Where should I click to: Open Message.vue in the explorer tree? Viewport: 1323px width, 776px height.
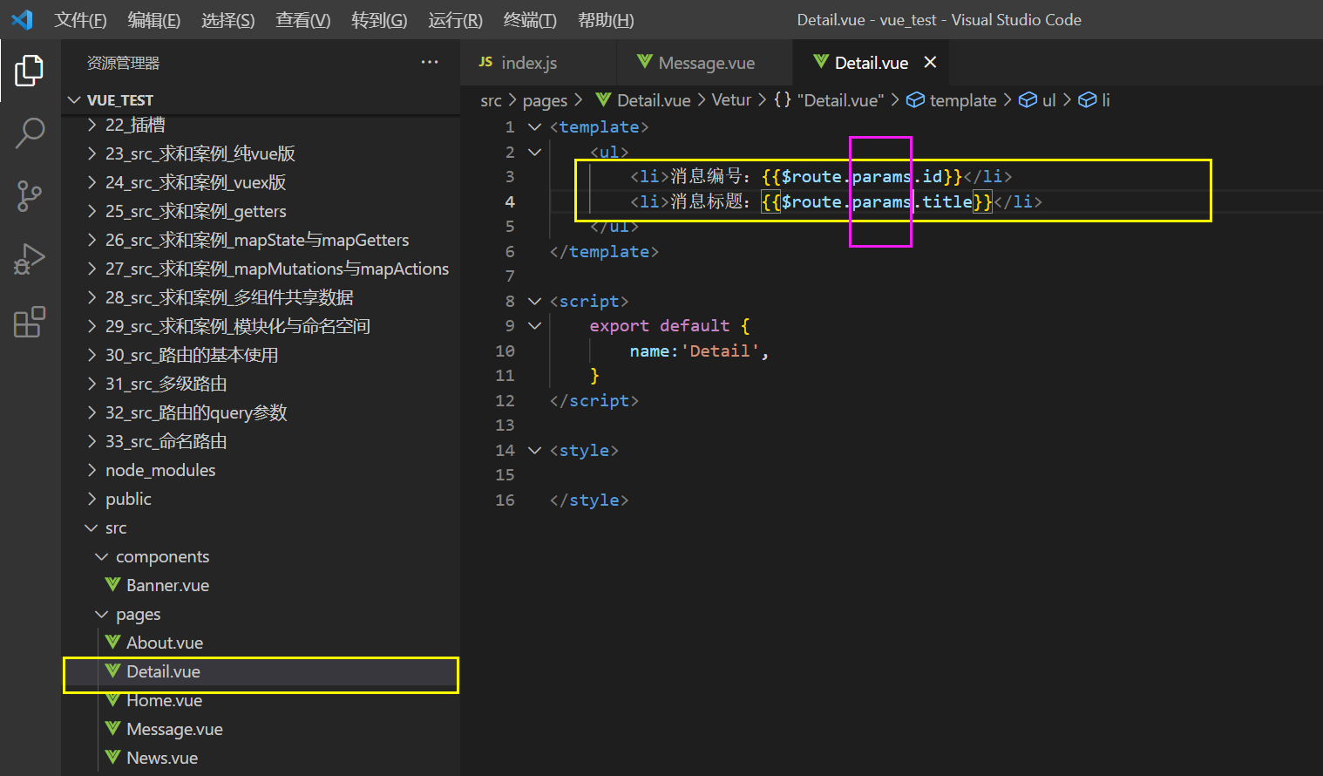[x=261, y=729]
